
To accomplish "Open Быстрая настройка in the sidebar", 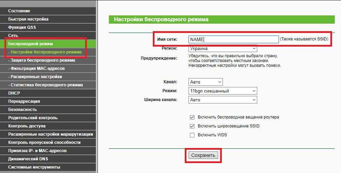I will (48, 19).
